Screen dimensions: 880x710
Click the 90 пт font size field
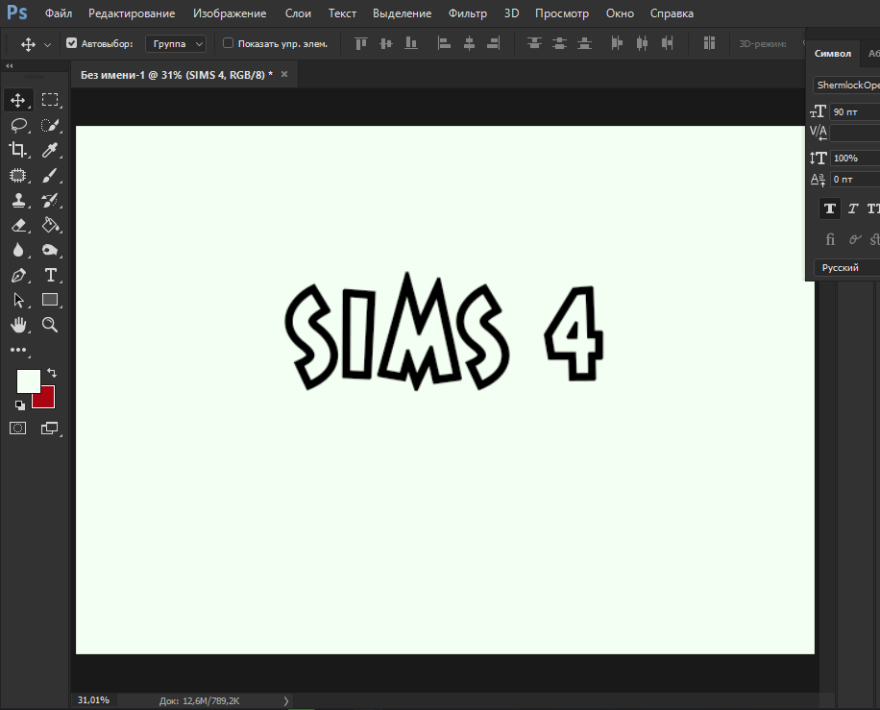pyautogui.click(x=854, y=112)
